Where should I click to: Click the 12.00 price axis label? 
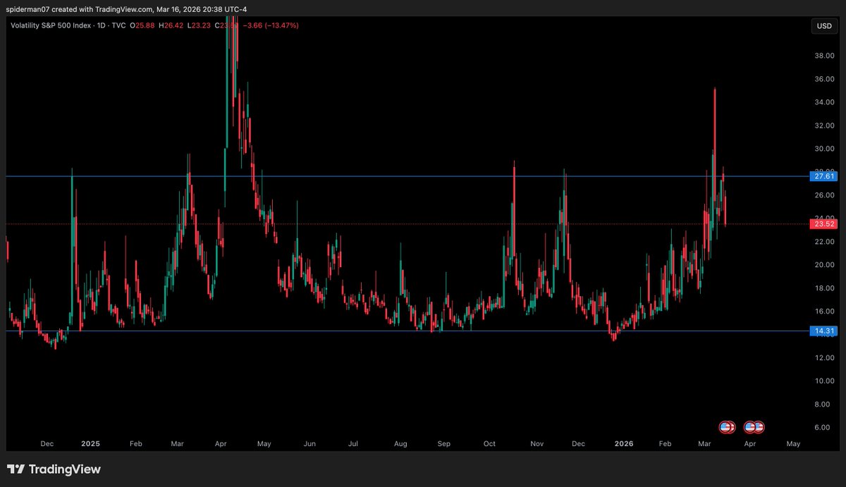tap(824, 358)
